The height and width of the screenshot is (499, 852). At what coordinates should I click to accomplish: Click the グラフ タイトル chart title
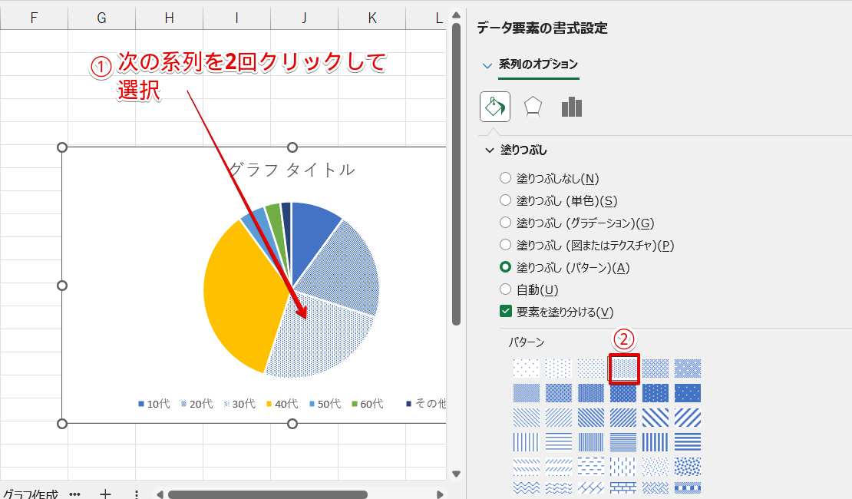(x=292, y=170)
